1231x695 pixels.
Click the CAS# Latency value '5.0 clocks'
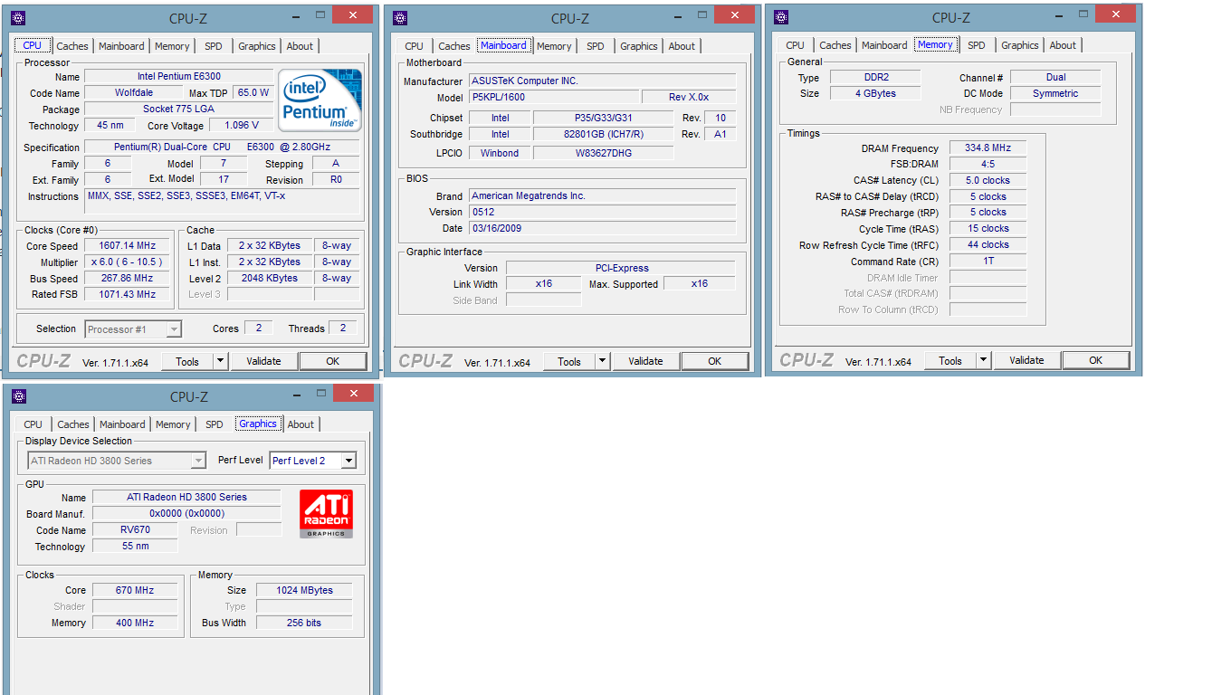point(988,180)
